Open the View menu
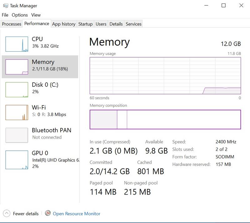Image resolution: width=250 pixels, height=223 pixels. [x=36, y=15]
